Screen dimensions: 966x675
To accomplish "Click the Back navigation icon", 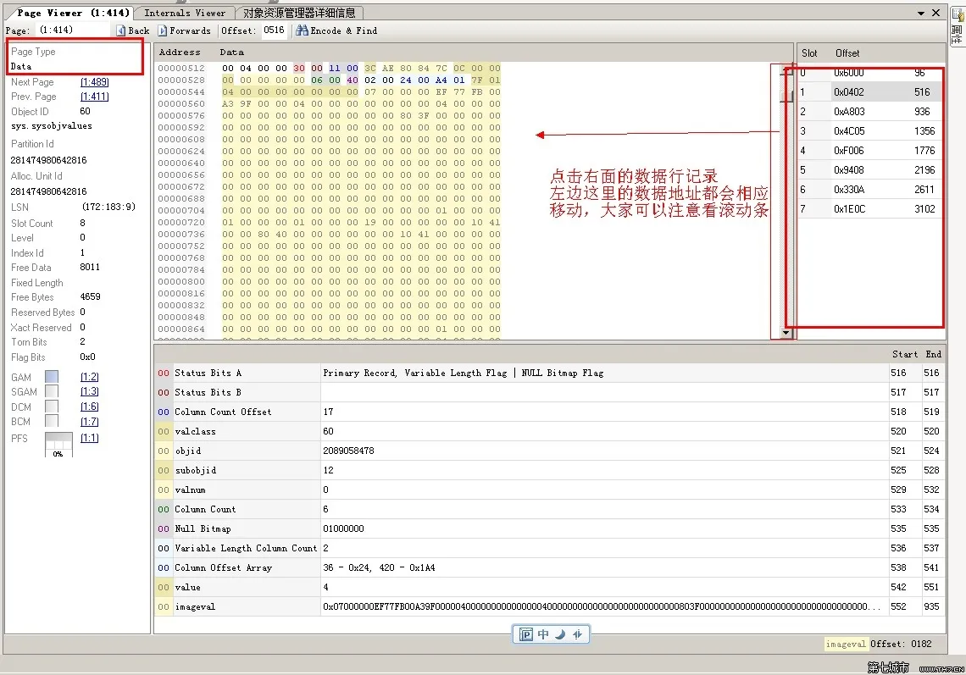I will click(120, 30).
